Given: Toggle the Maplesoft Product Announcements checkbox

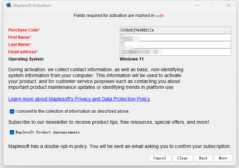Looking at the screenshot, I should click(x=12, y=132).
